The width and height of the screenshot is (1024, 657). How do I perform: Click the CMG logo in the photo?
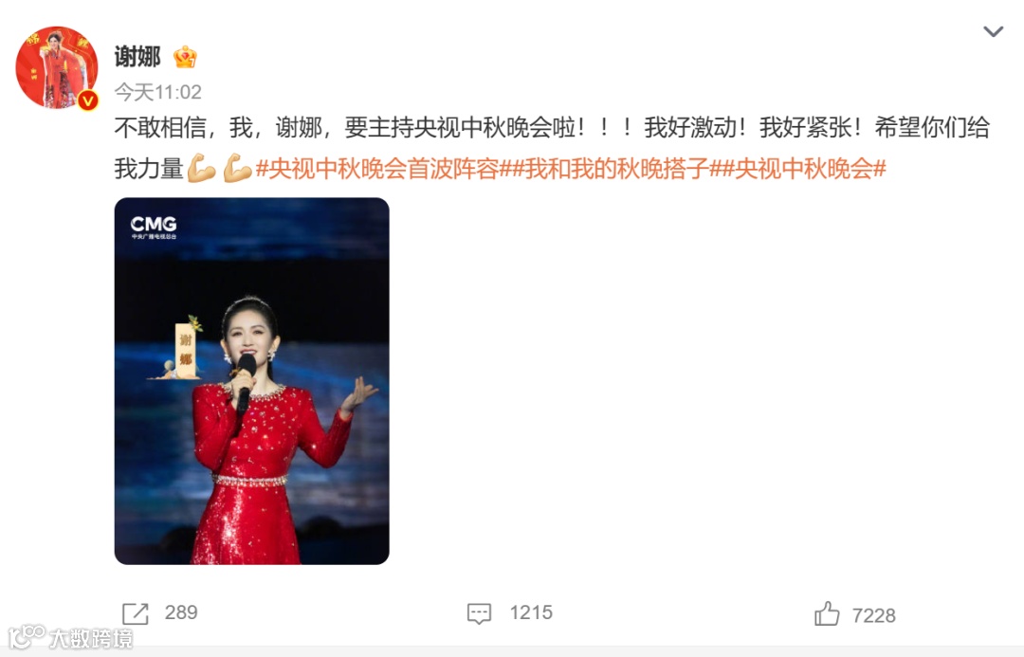pyautogui.click(x=154, y=228)
